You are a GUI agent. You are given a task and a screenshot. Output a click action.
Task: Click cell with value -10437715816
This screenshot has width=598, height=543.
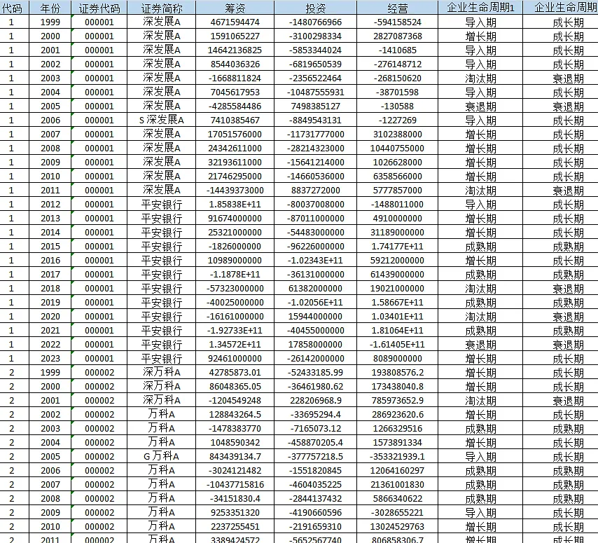coord(235,485)
